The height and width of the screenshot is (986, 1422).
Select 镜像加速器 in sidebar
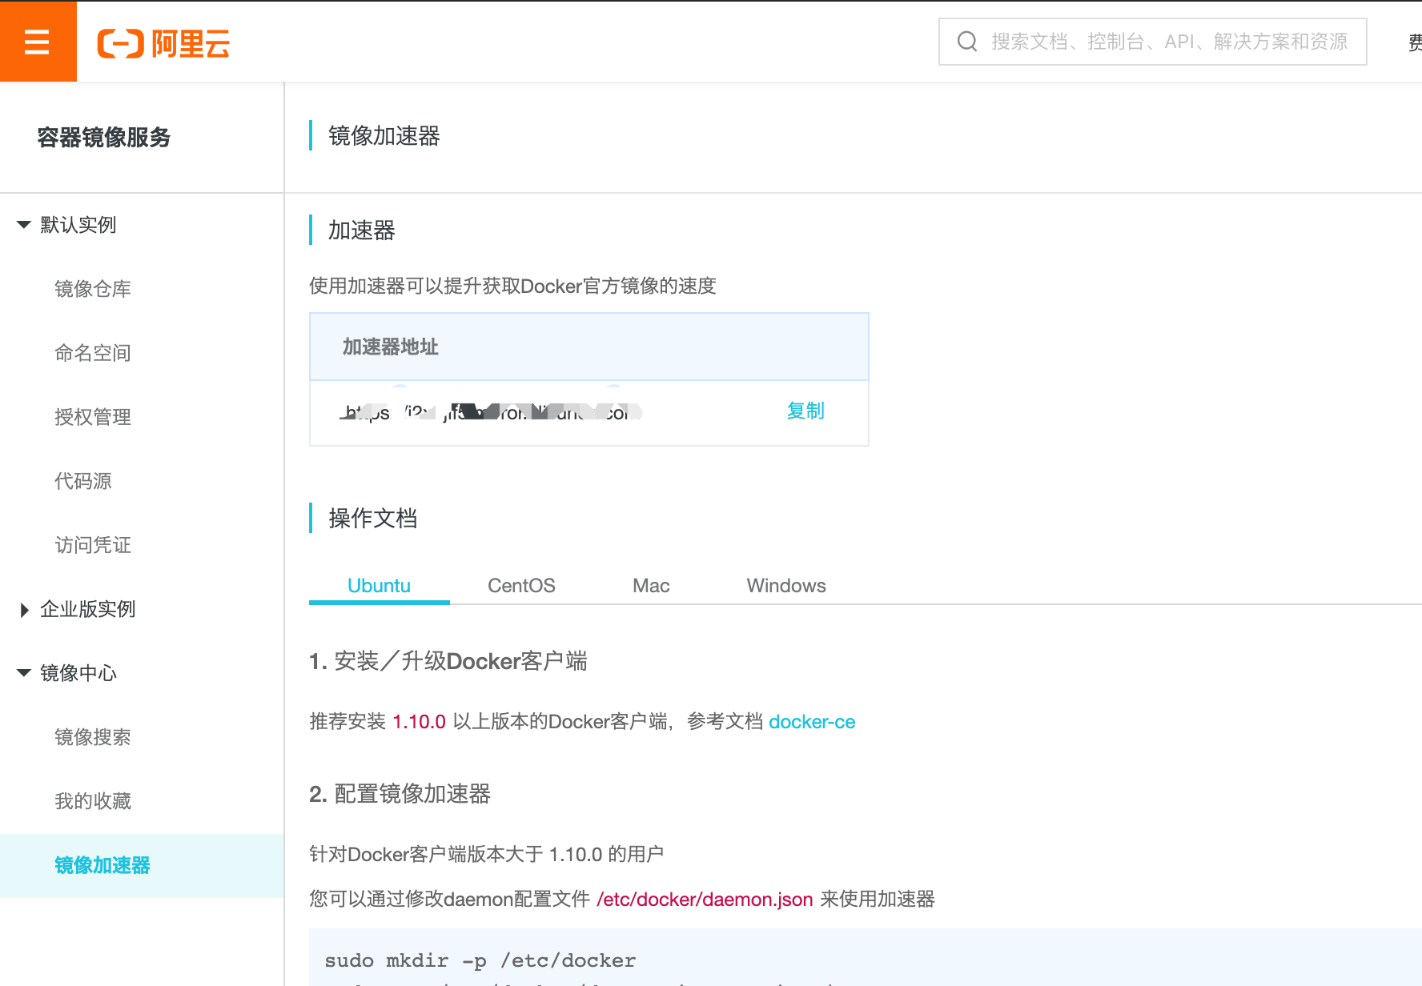click(142, 866)
